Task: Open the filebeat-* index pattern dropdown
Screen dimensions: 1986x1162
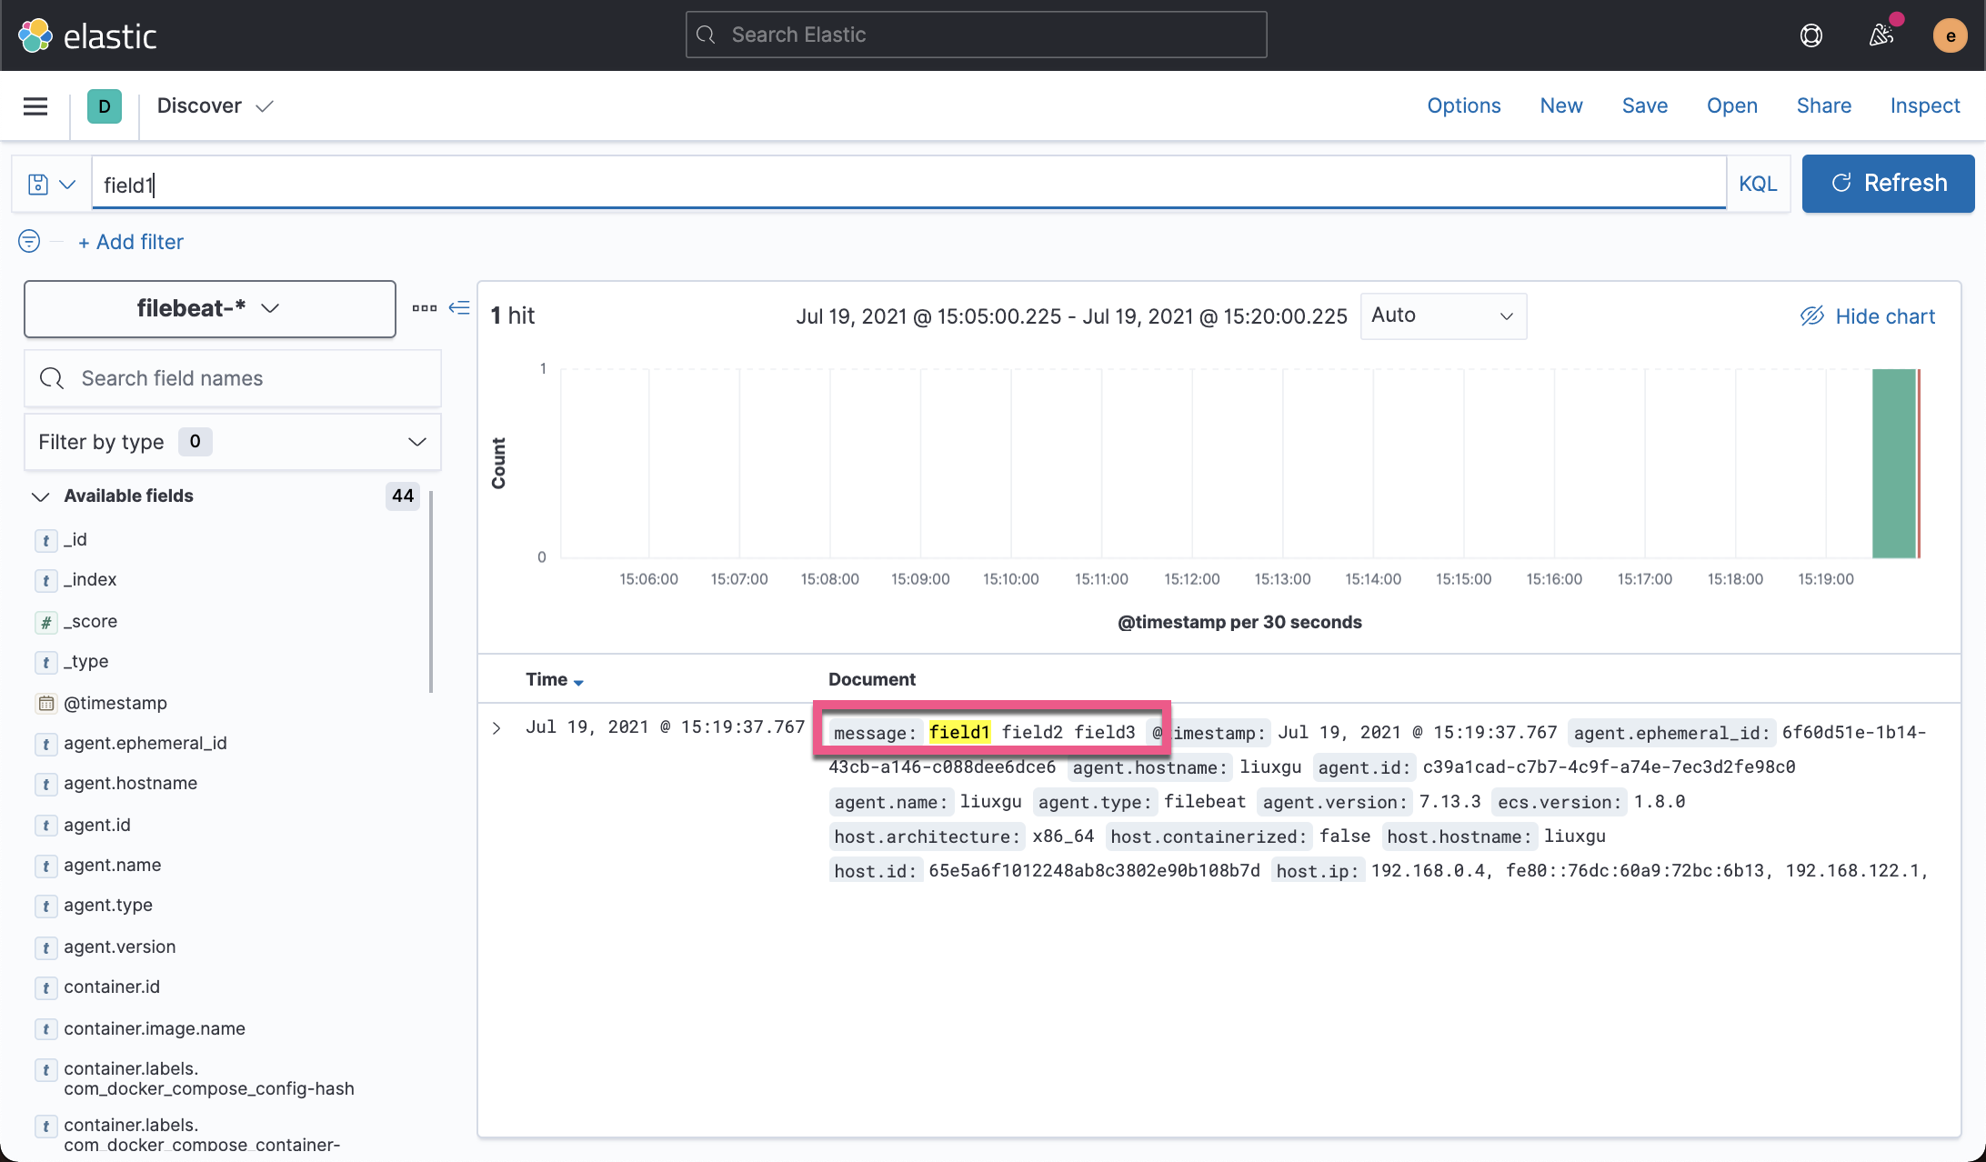Action: pyautogui.click(x=209, y=309)
